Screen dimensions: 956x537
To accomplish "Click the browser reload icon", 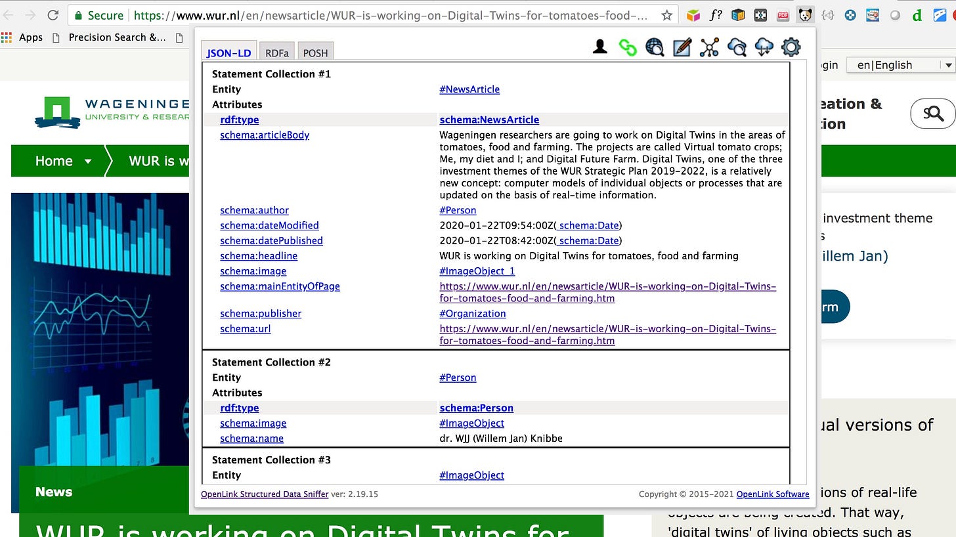I will tap(53, 15).
